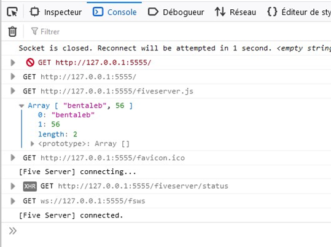Screen dimensions: 331x247
Task: Collapse the Array bentaleb object
Action: (x=21, y=106)
